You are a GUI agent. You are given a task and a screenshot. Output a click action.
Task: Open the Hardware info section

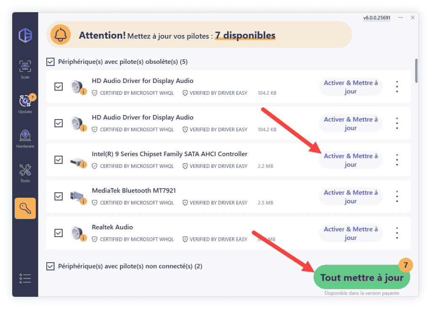pos(25,139)
